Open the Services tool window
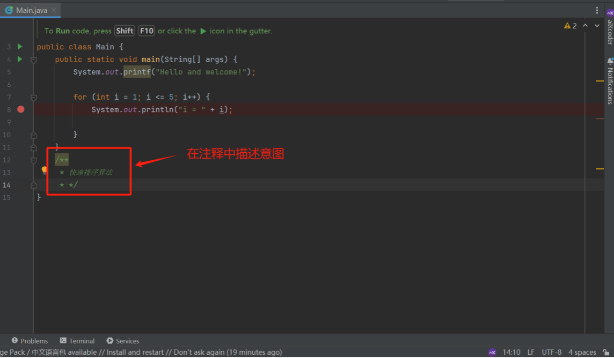The width and height of the screenshot is (614, 358). (x=122, y=341)
